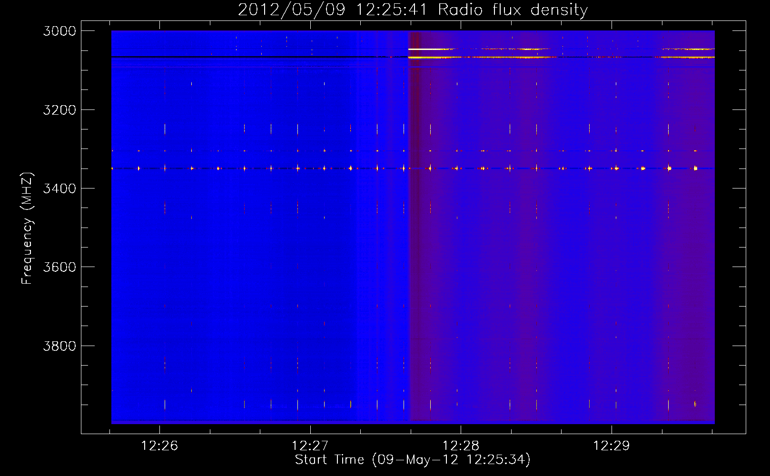Click the 12:27 time tick label
Viewport: 770px width, 476px height.
tap(310, 446)
